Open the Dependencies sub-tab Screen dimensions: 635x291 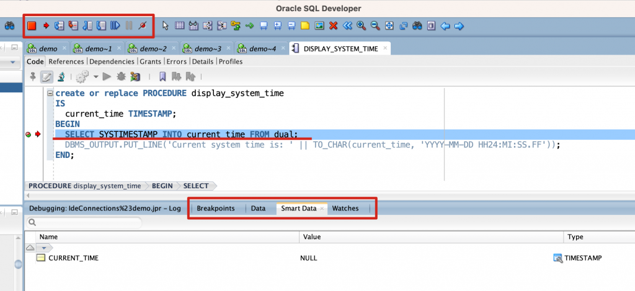click(x=112, y=61)
